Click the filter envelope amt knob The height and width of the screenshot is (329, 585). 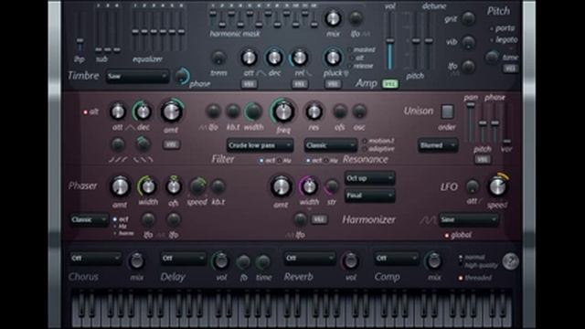[x=171, y=111]
